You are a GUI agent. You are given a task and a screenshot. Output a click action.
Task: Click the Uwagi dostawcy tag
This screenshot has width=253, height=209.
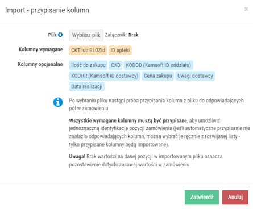coord(195,76)
